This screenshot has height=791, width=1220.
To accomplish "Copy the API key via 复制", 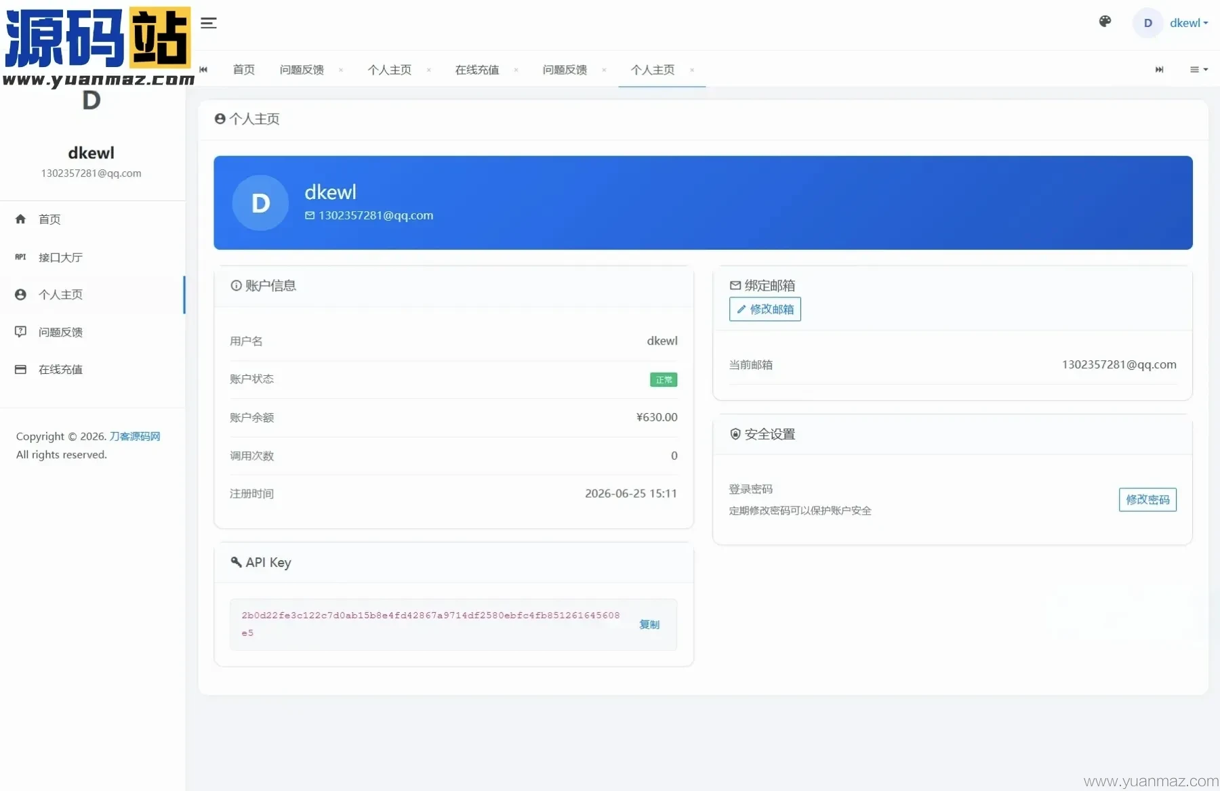I will [649, 624].
